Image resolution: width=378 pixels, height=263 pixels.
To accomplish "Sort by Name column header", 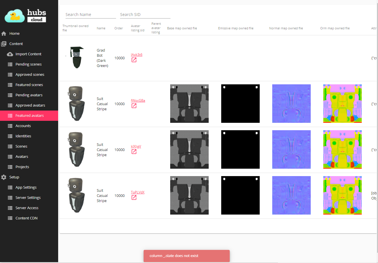I will 101,28.
